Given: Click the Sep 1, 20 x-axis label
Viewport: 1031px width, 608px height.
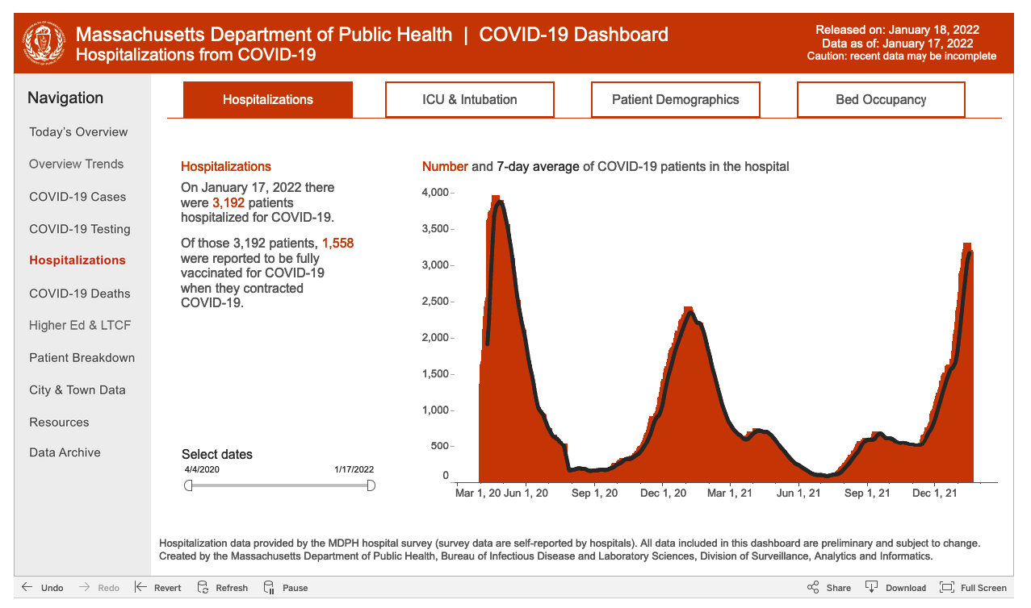Looking at the screenshot, I should coord(594,493).
